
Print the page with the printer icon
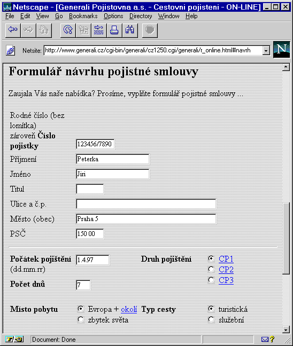tap(114, 30)
